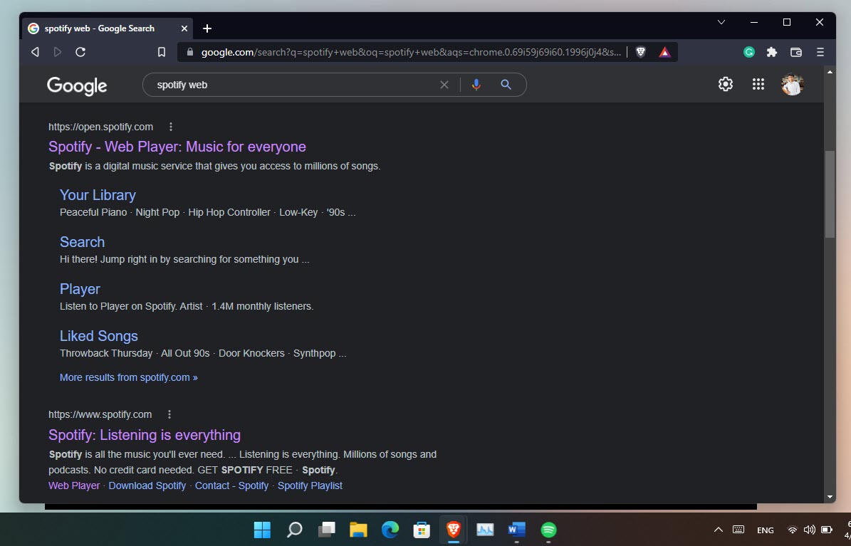Open the Search sitelink
The height and width of the screenshot is (546, 851).
(82, 242)
